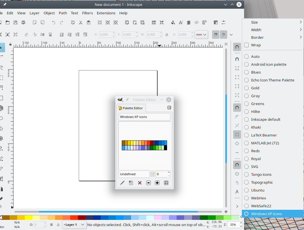This screenshot has height=230, width=304.
Task: Click the Palette Editor tab
Action: (131, 108)
